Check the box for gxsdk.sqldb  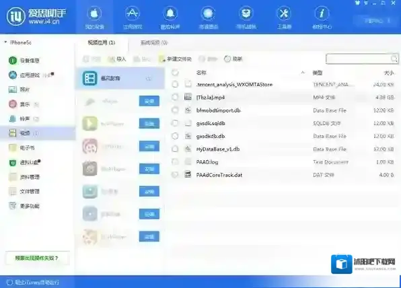pyautogui.click(x=175, y=123)
